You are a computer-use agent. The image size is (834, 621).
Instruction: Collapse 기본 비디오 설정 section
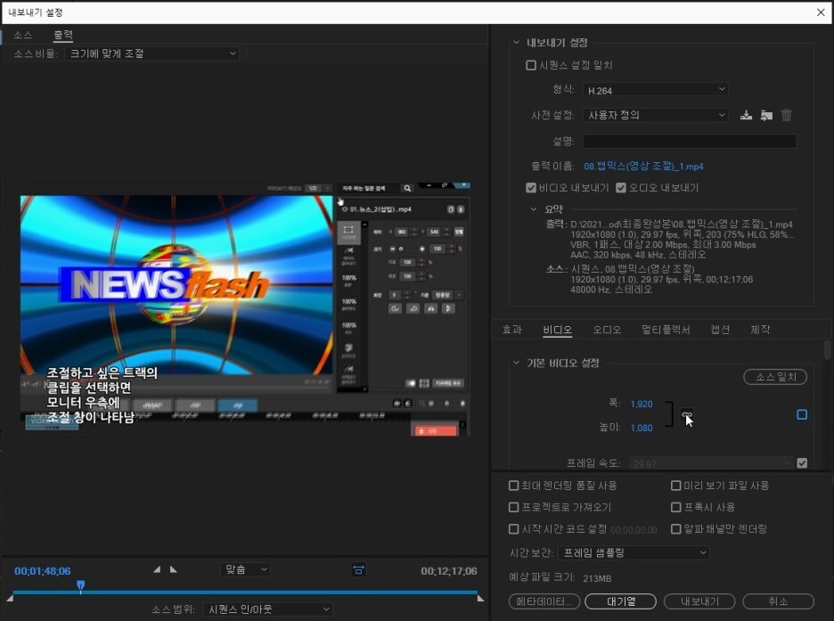click(x=516, y=363)
